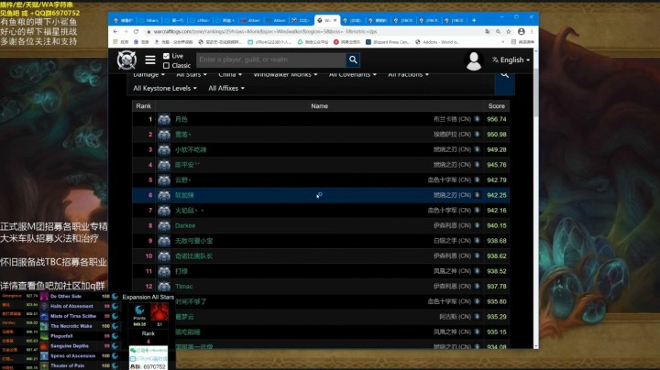Click the search magnifier button beside the search field

353,60
